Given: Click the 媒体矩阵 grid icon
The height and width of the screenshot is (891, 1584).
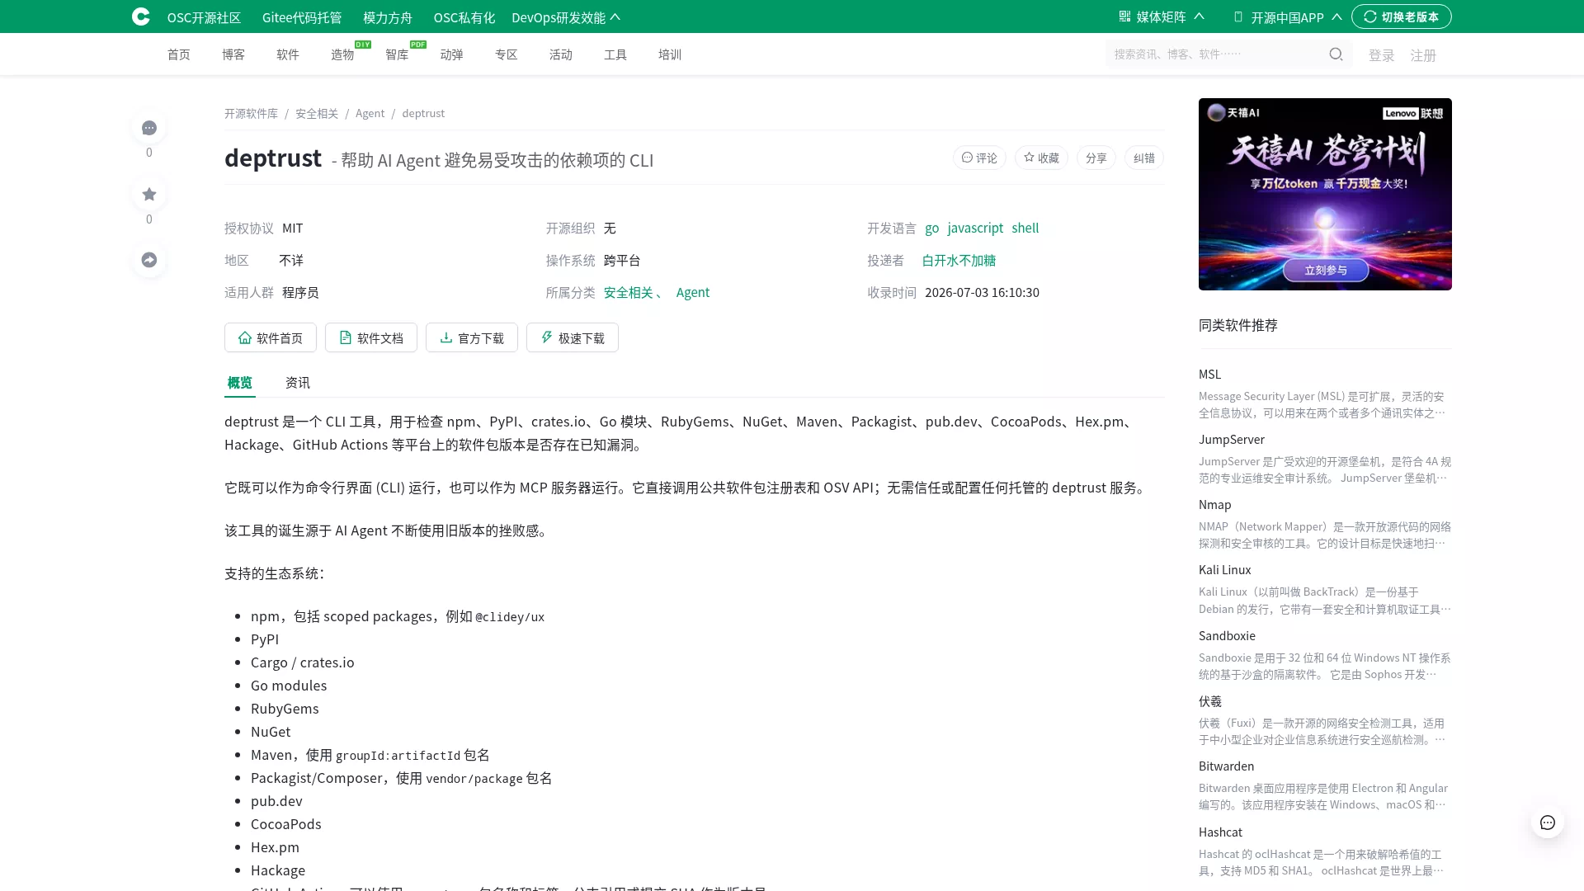Looking at the screenshot, I should 1124,16.
